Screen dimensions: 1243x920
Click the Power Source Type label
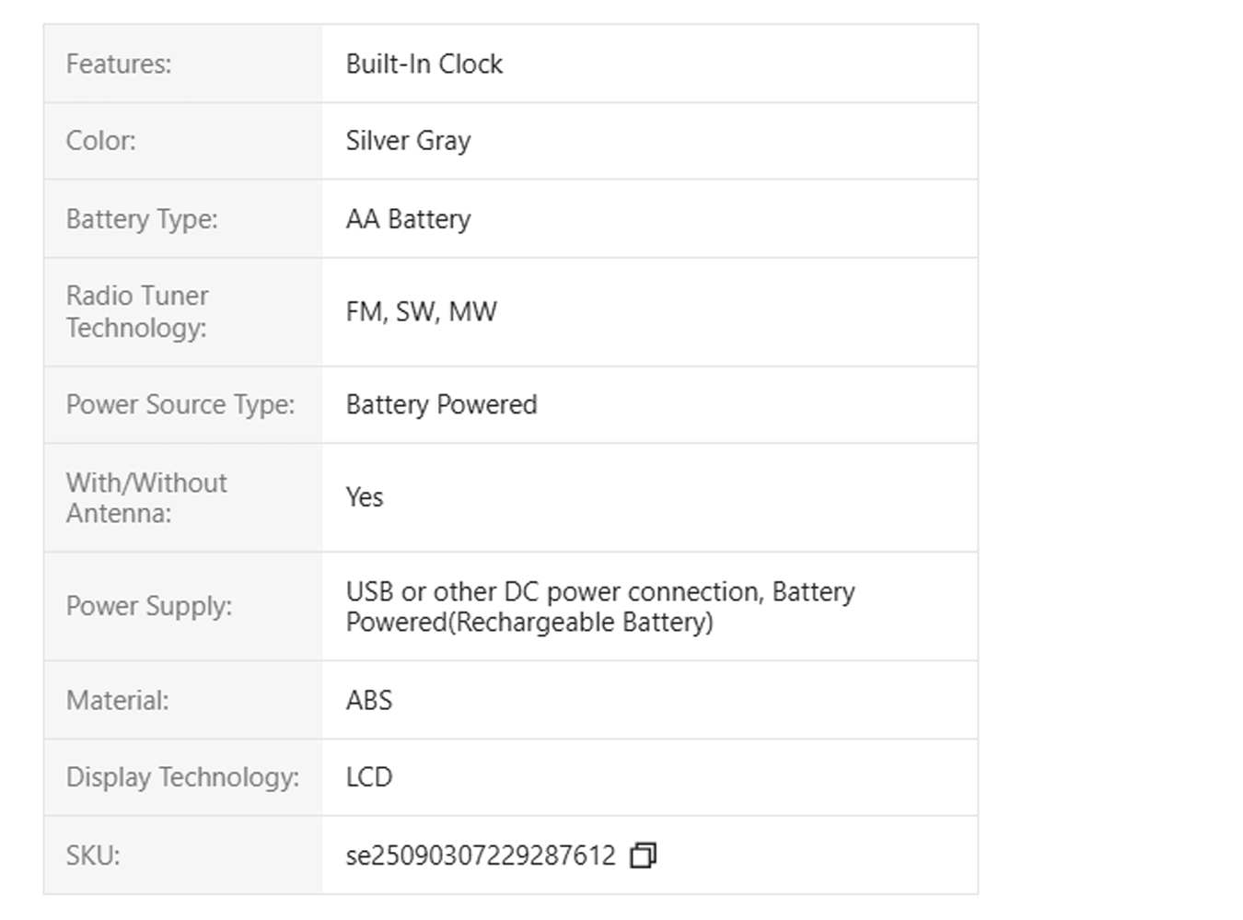[180, 405]
